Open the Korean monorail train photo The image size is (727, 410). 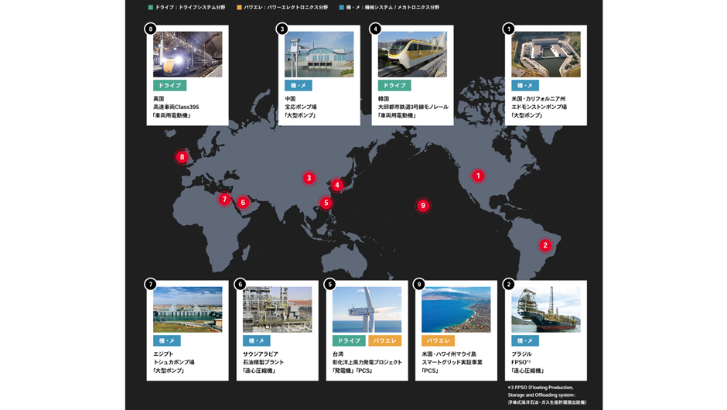point(412,54)
